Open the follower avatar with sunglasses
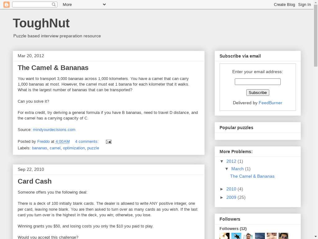 point(283,236)
